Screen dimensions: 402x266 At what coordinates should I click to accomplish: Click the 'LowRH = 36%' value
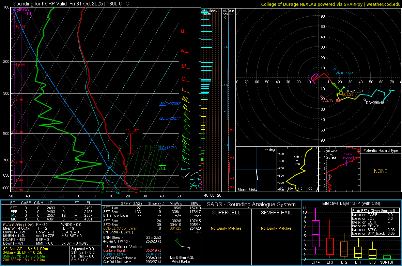coord(14,232)
